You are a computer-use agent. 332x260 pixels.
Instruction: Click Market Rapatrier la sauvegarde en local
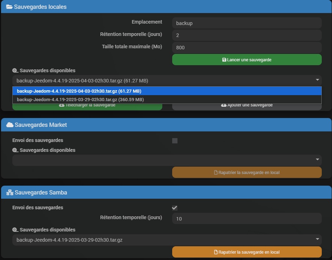point(247,172)
